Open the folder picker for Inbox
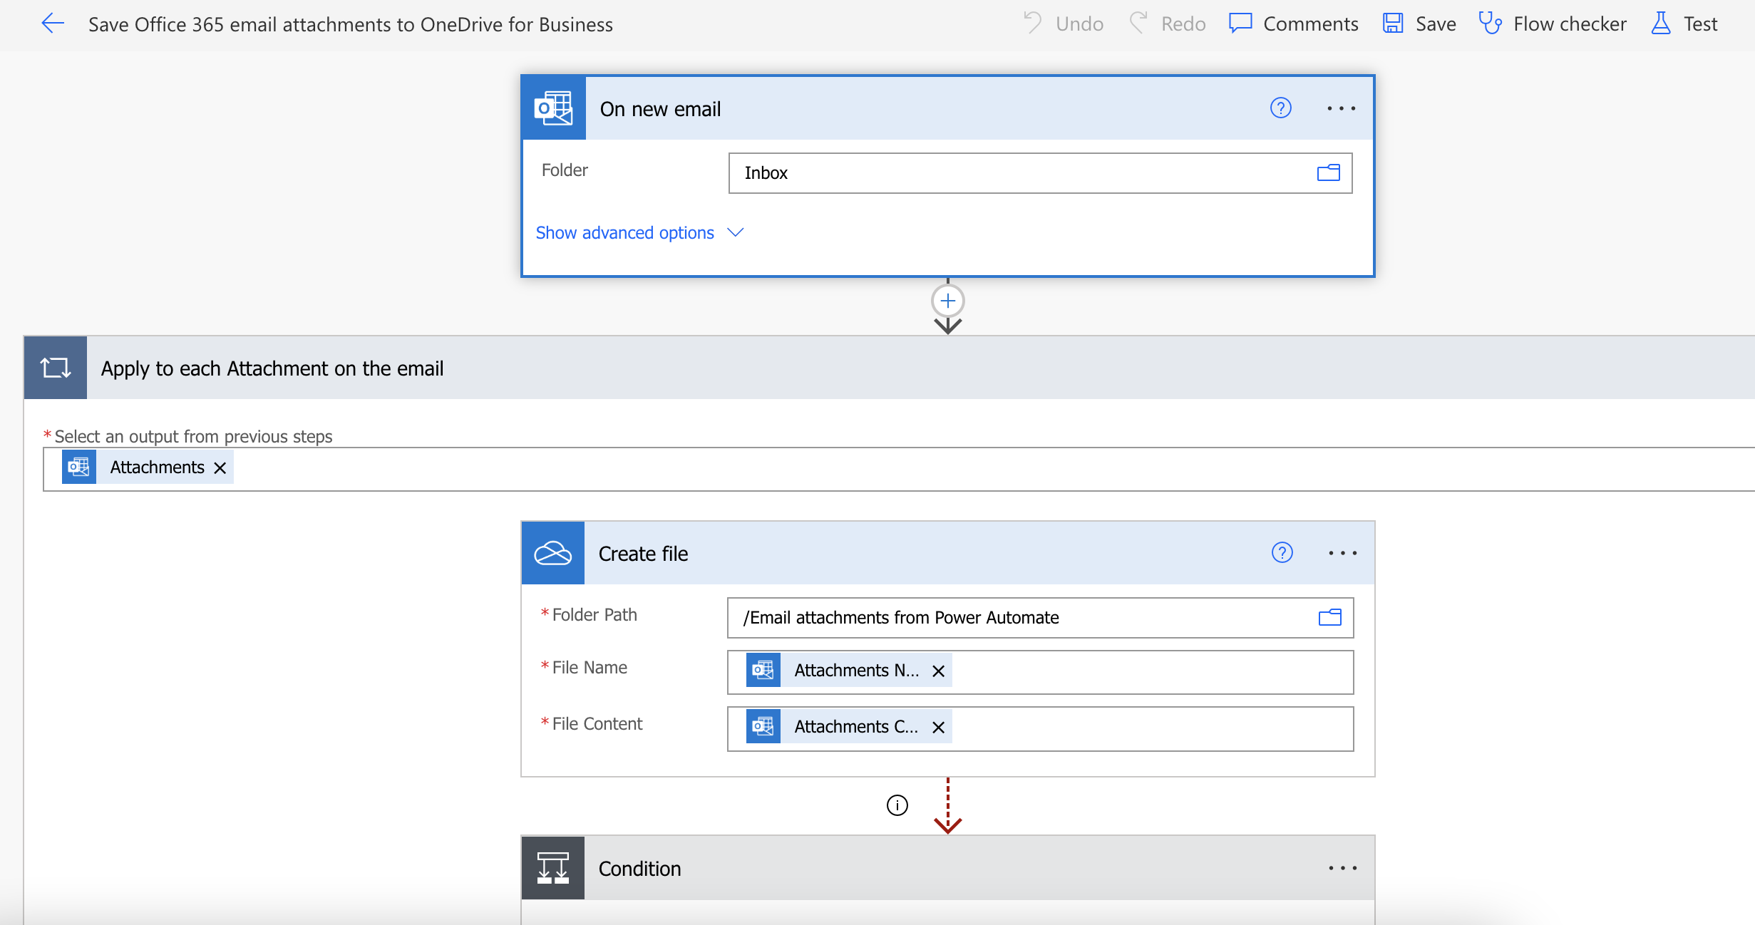The image size is (1755, 925). [x=1328, y=172]
